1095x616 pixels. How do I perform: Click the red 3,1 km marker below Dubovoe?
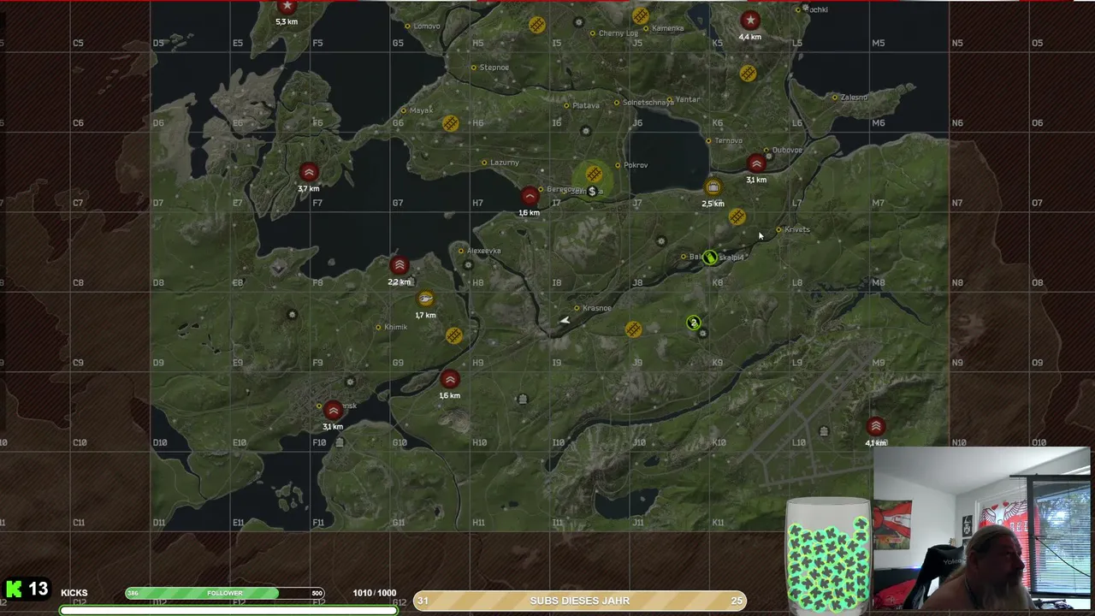click(x=756, y=163)
